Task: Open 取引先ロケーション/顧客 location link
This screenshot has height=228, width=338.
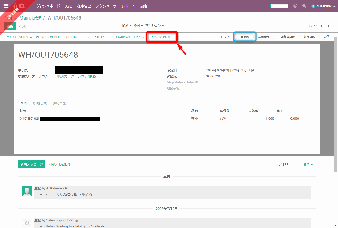Action: [76, 76]
